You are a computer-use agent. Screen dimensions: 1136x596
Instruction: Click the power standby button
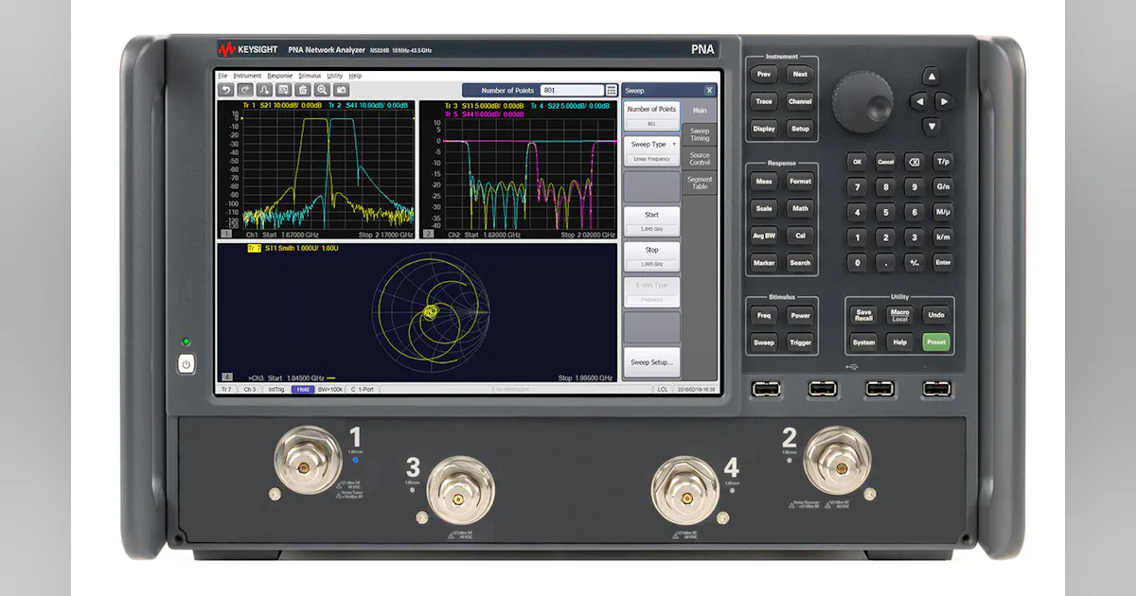coord(186,363)
